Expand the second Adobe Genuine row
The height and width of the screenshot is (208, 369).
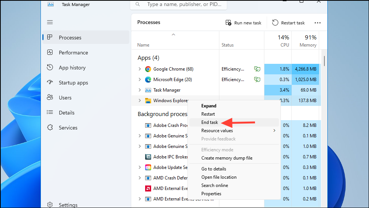(x=139, y=146)
